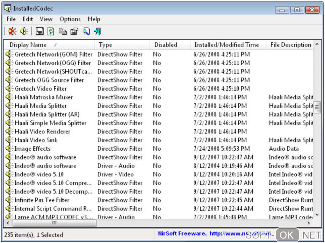Click the Driver - Video type cell
Screen dimensions: 325x243
coord(115,174)
